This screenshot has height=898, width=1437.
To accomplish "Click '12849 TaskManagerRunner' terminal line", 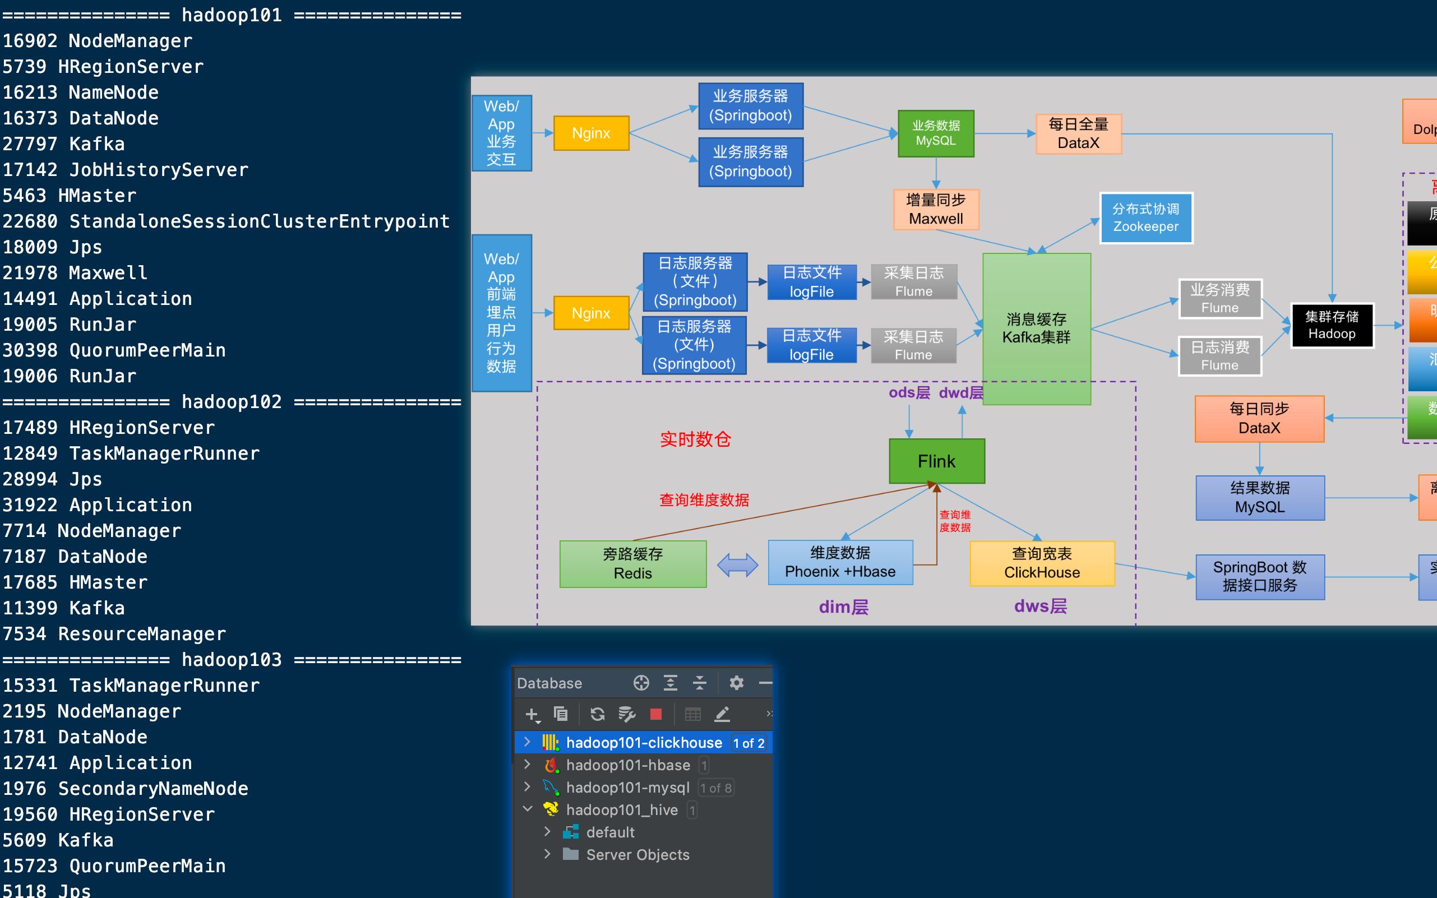I will (x=131, y=453).
